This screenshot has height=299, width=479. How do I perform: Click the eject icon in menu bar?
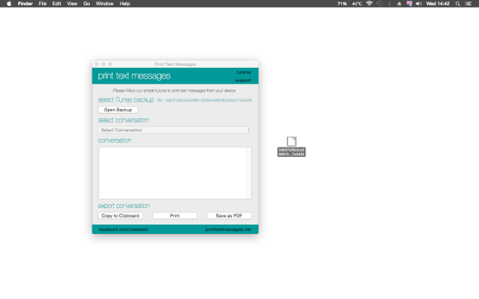click(398, 4)
